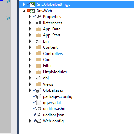Click the dotted hidden-folder icon for bin
The height and width of the screenshot is (134, 134).
(39, 41)
